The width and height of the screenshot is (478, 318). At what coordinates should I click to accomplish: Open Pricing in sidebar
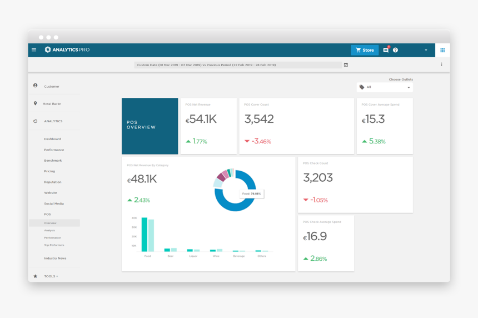[49, 171]
